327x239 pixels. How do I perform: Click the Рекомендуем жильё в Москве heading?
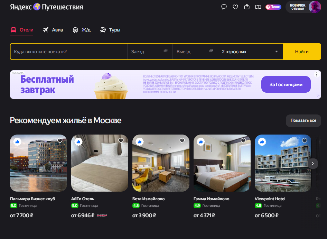coord(66,120)
